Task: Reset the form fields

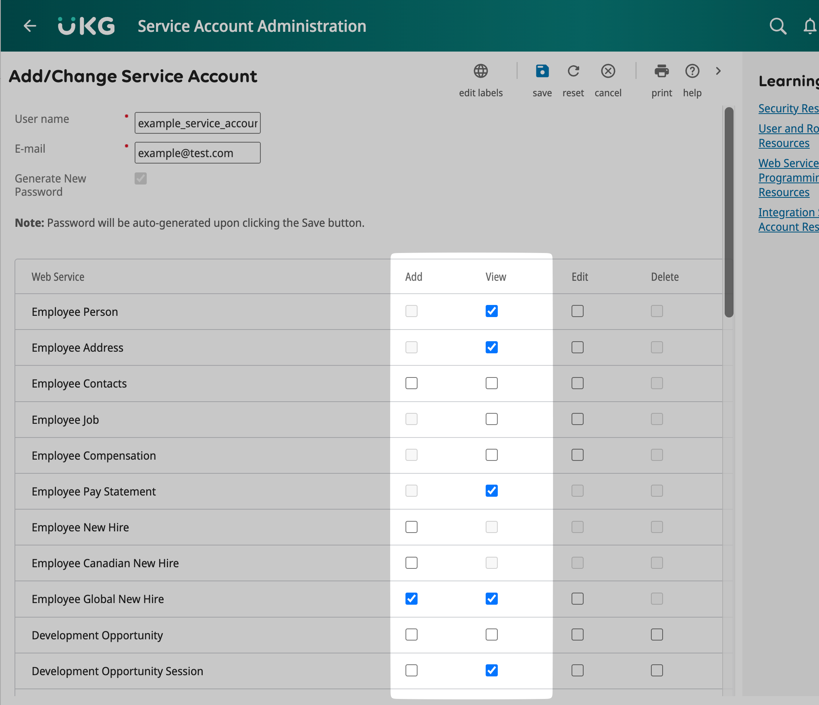Action: pyautogui.click(x=573, y=71)
